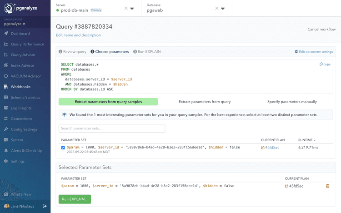This screenshot has width=341, height=213.
Task: Click the Cancel workflow link
Action: [x=321, y=29]
